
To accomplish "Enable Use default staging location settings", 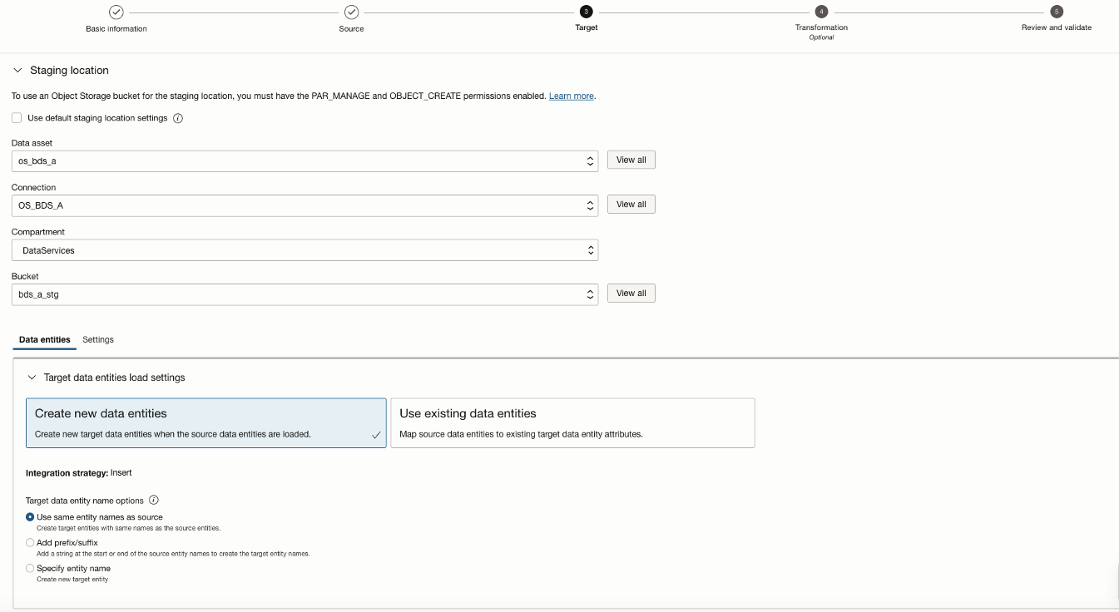I will pos(17,118).
